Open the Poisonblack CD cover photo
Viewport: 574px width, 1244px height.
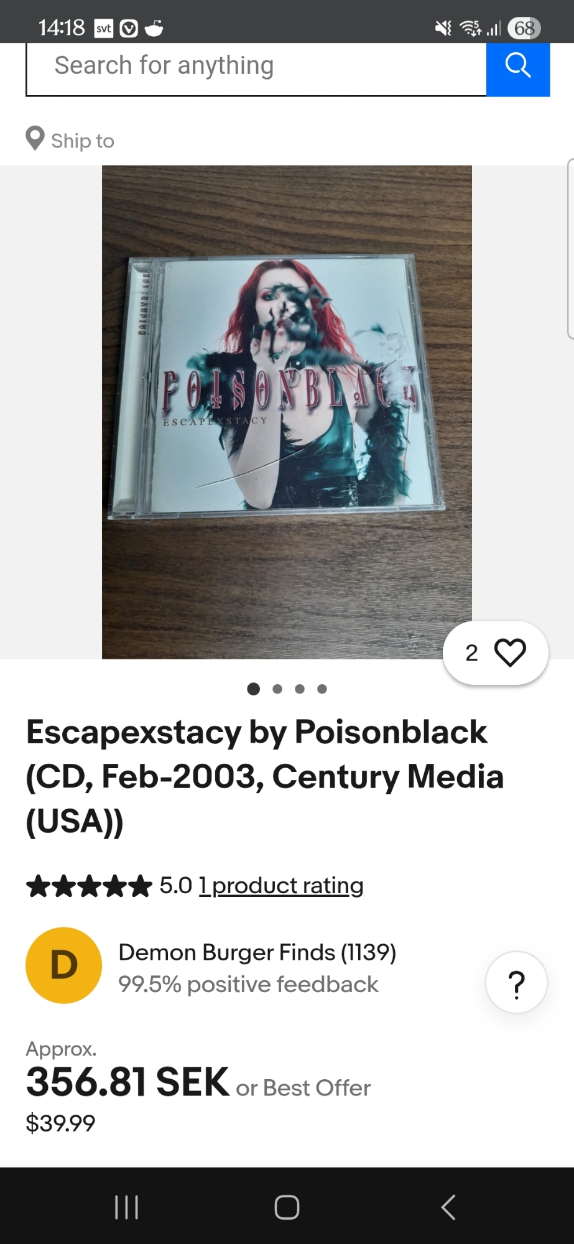coord(287,412)
